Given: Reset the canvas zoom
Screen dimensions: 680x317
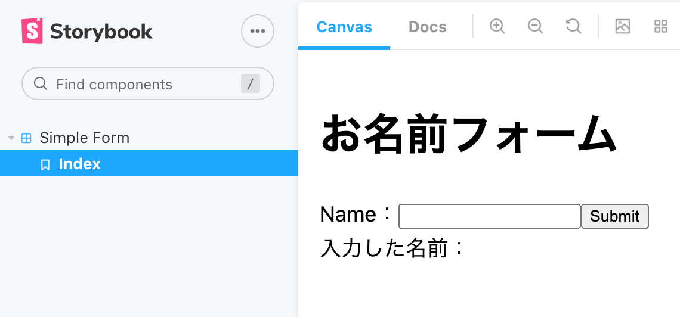Looking at the screenshot, I should 574,26.
